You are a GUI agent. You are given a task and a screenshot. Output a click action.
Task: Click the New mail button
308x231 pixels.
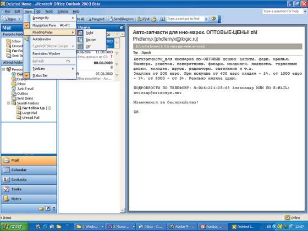[x=10, y=19]
